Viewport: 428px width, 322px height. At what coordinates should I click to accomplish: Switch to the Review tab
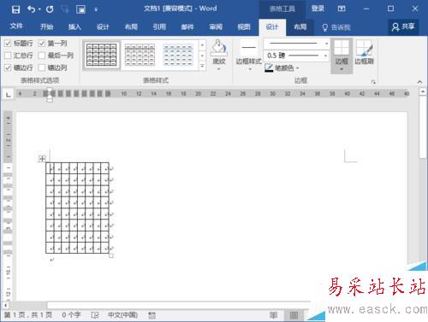click(216, 27)
